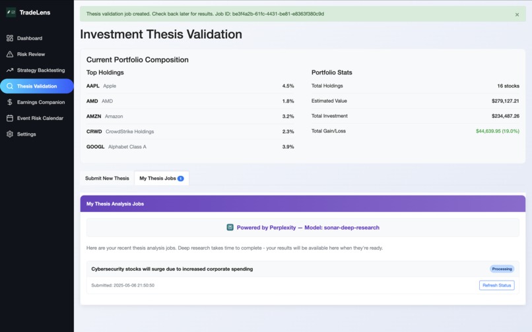The height and width of the screenshot is (332, 532).
Task: Click the $234,487.26 total investment
Action: (x=505, y=116)
